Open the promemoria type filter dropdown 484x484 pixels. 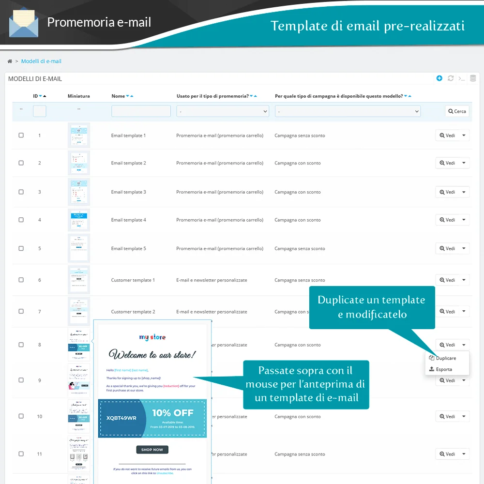click(222, 111)
